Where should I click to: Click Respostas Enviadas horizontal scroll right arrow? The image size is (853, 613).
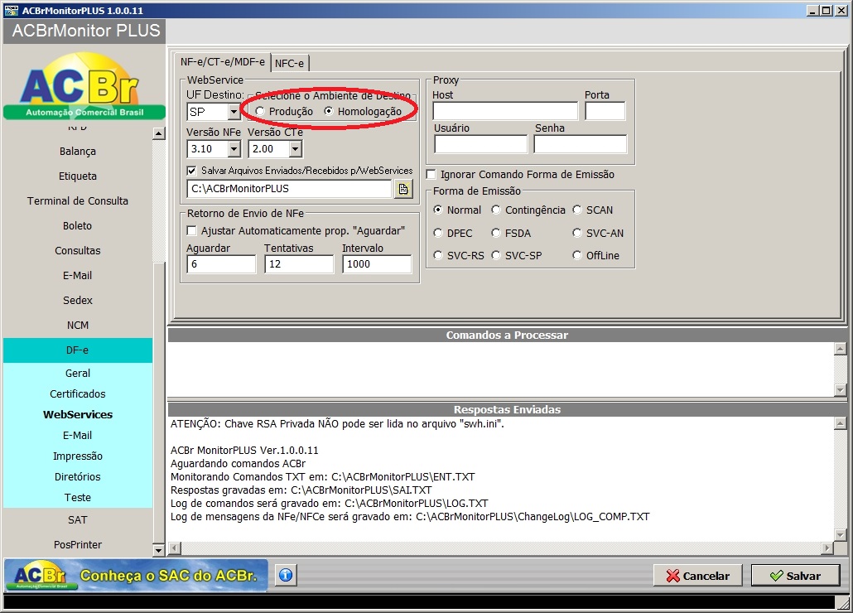(827, 548)
